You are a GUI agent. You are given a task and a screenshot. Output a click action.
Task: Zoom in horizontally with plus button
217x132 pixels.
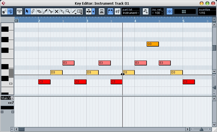tap(210, 129)
